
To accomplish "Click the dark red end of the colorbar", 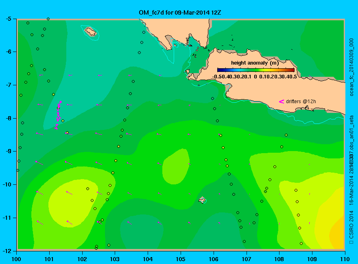I will [292, 70].
